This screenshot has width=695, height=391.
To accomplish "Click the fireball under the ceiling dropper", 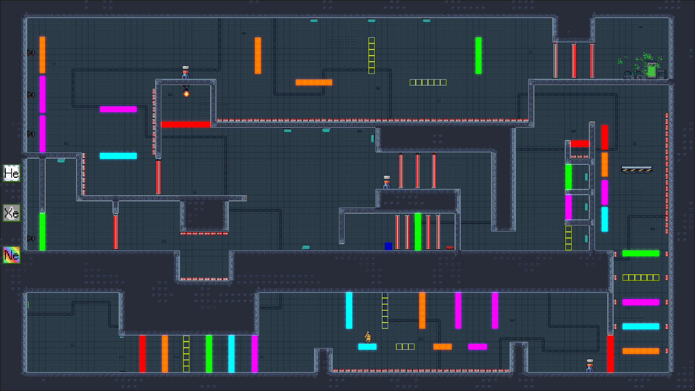I will (186, 94).
